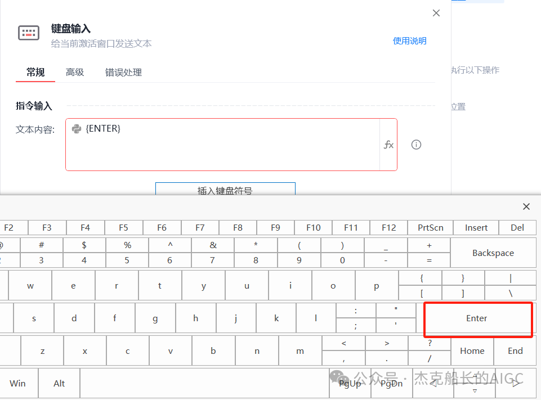Close the keyboard input dialog
Image resolution: width=541 pixels, height=400 pixels.
point(436,13)
